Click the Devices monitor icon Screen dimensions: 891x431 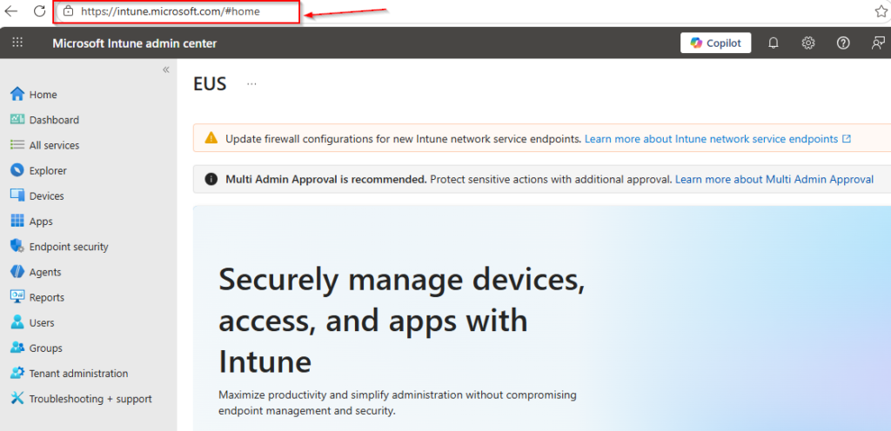(x=17, y=196)
